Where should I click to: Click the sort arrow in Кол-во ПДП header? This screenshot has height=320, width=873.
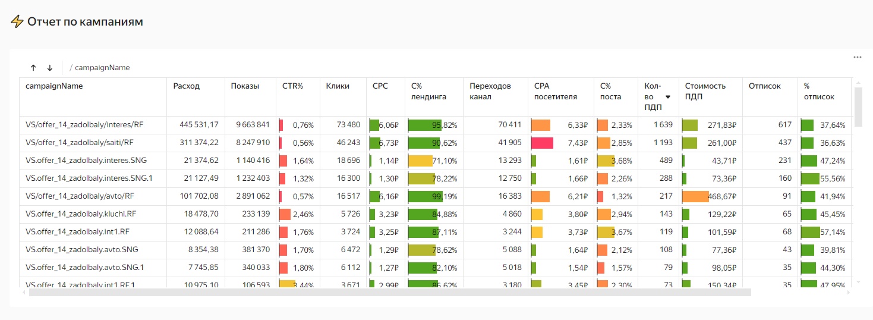[x=668, y=97]
